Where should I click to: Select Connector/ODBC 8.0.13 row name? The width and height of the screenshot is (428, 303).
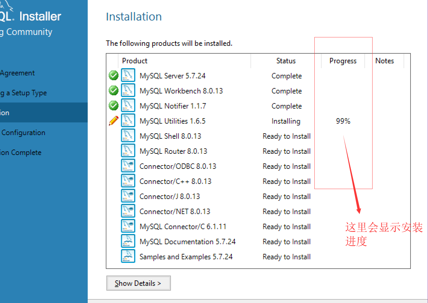pos(178,166)
